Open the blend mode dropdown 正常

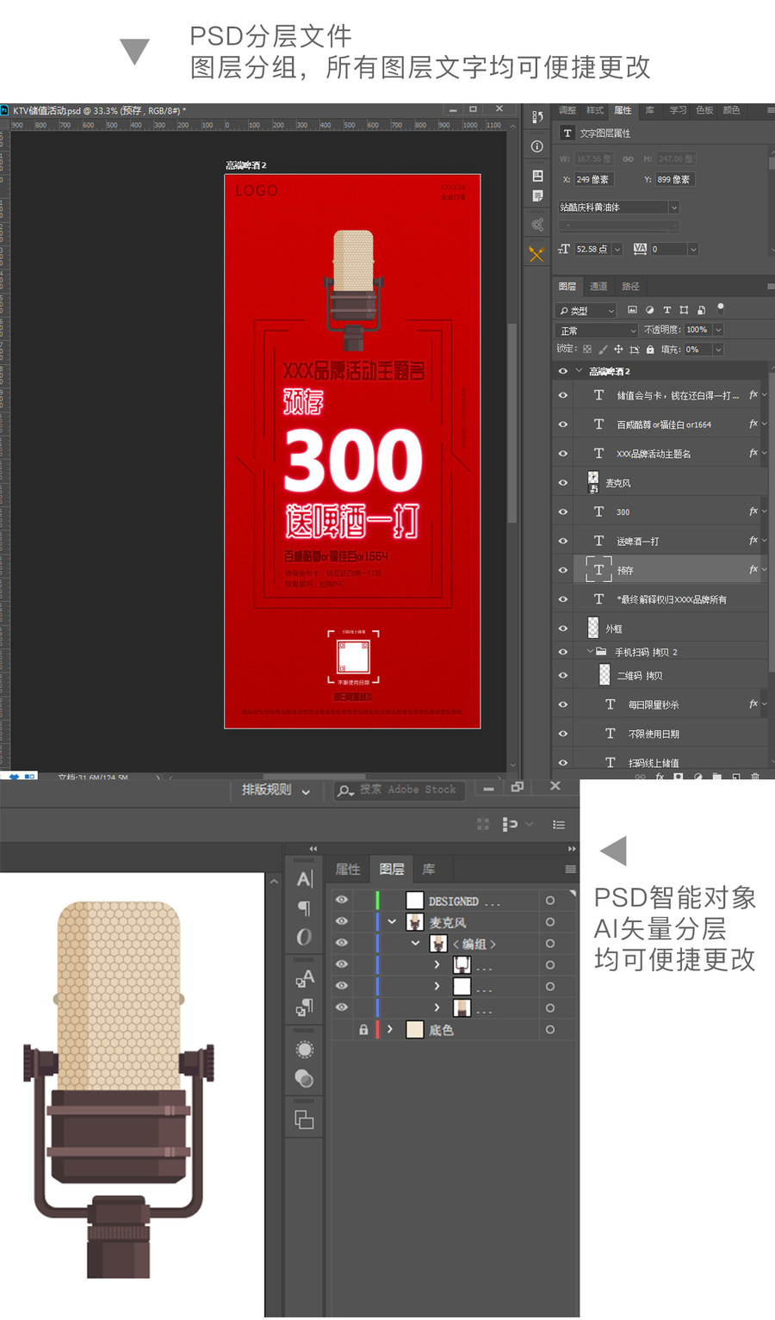[x=598, y=331]
